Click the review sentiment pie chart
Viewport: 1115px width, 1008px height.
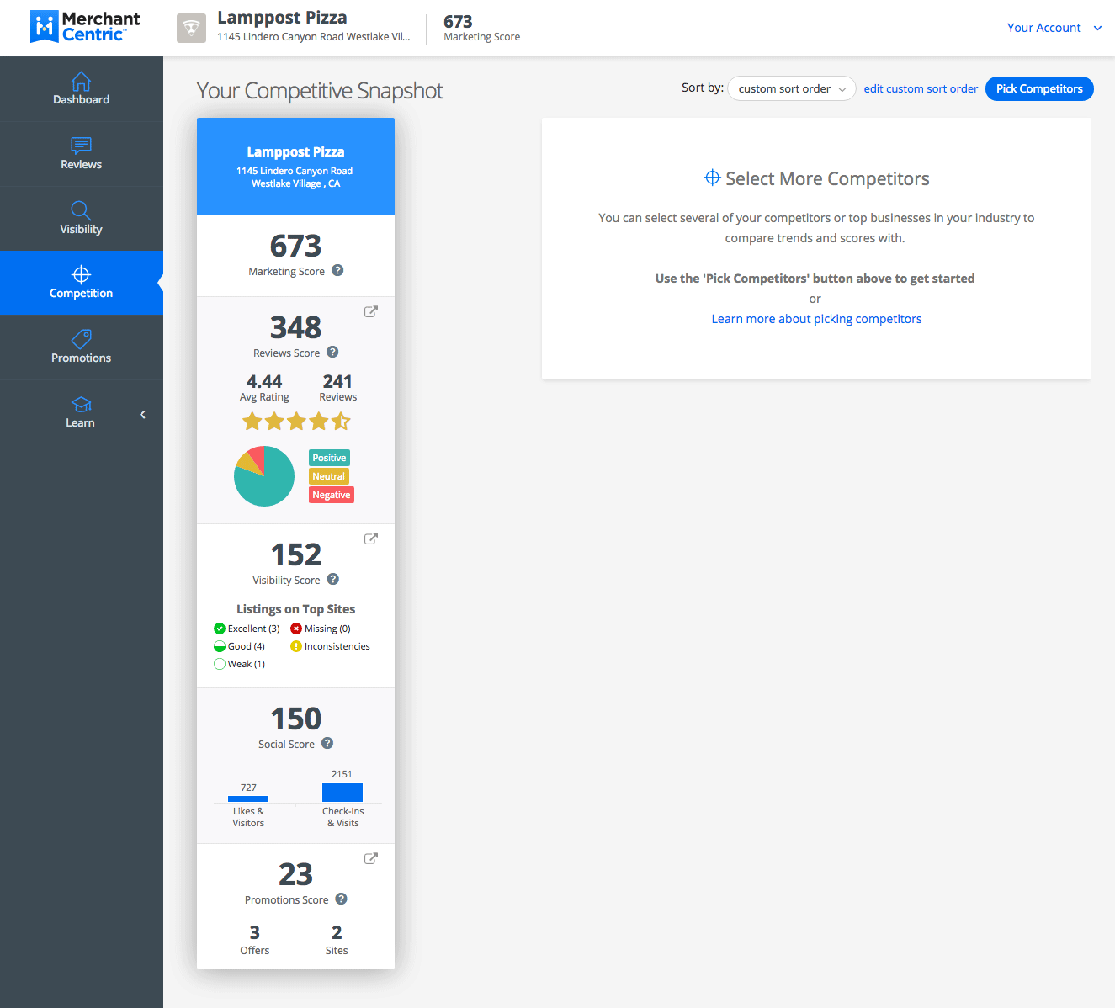264,476
